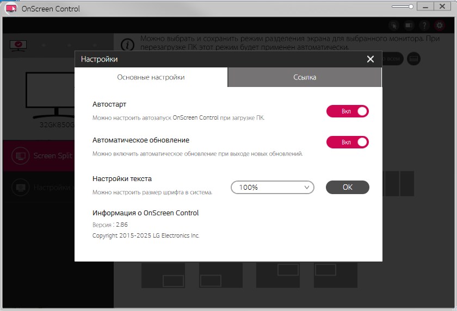The image size is (457, 311).
Task: Click the partially hidden всем button
Action: (x=393, y=59)
